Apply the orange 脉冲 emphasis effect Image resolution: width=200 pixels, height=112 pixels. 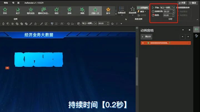pos(108,11)
